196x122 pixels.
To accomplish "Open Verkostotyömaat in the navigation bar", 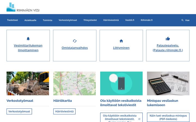I will point(68,20).
